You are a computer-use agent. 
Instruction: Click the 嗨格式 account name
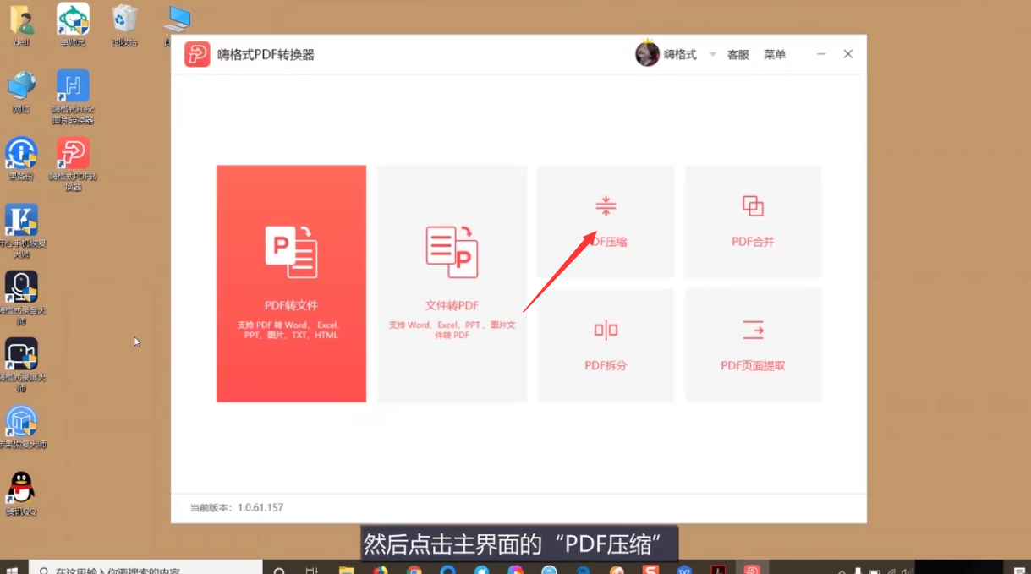point(680,55)
